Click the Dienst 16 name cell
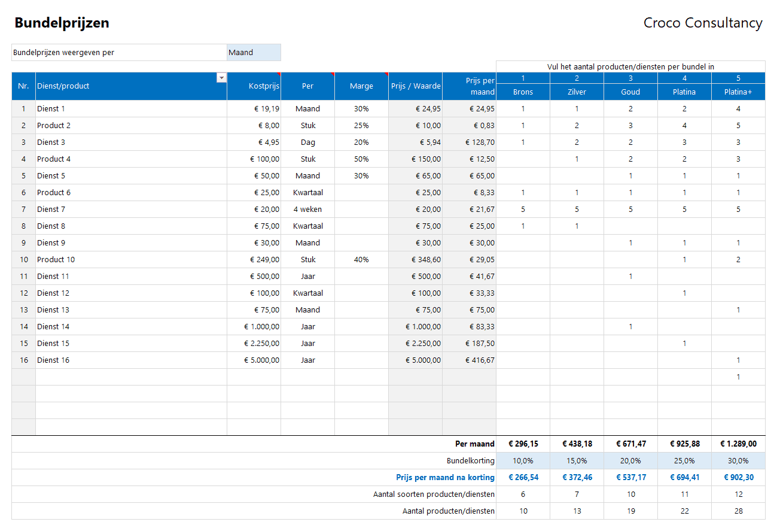 (x=131, y=360)
